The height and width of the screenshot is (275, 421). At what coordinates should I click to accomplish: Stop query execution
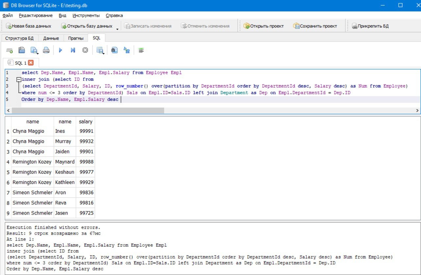click(x=85, y=50)
